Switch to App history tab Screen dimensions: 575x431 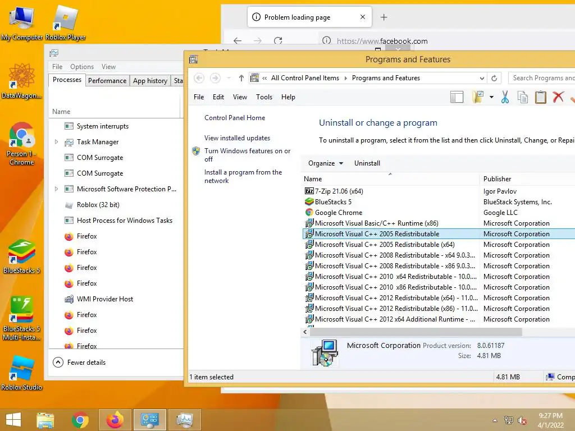tap(150, 81)
